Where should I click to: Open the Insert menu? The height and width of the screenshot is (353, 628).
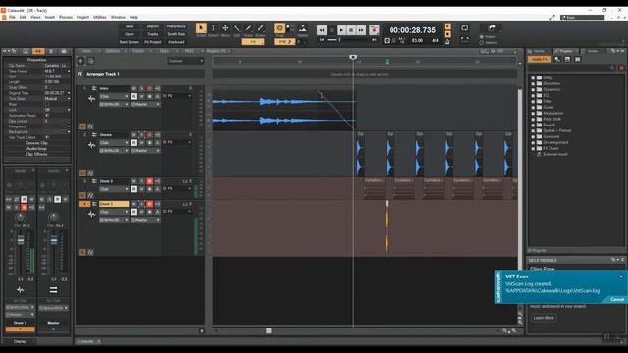tap(50, 18)
